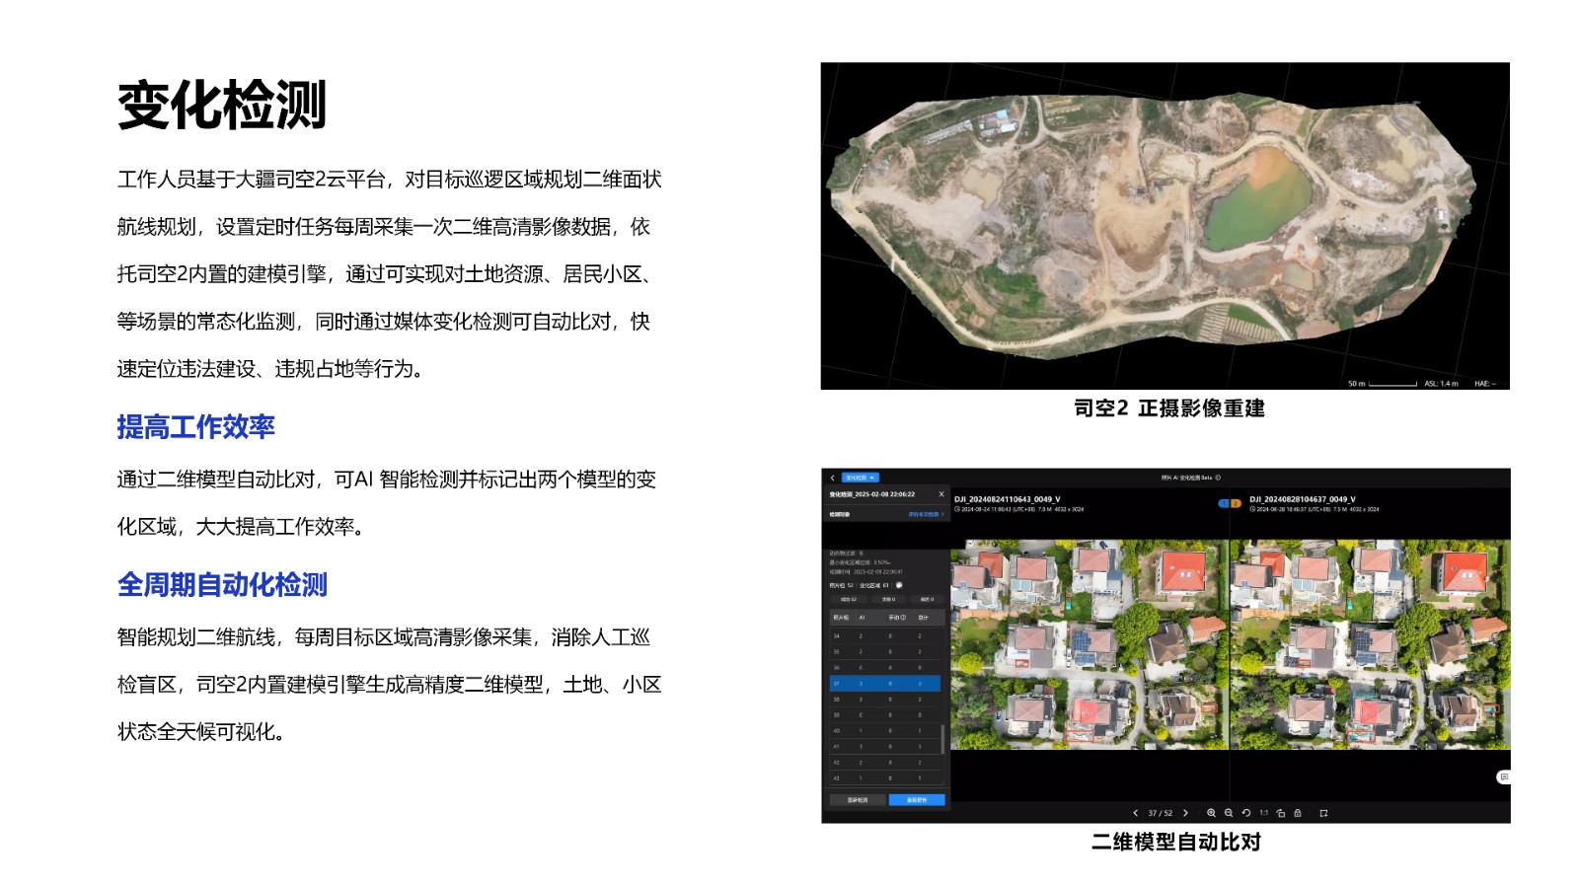
Task: Select photo group row 35
Action: coord(885,651)
